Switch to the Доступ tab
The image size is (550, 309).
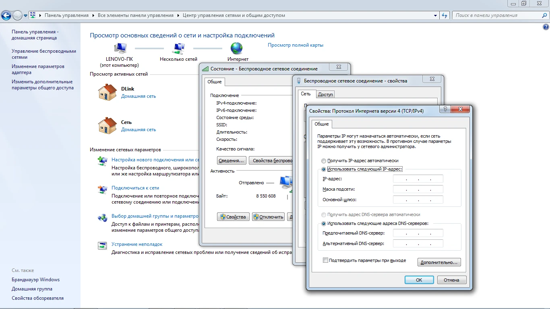(x=325, y=95)
